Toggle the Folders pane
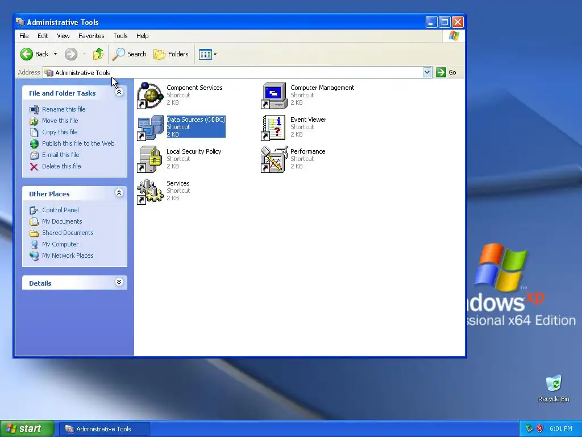 click(x=171, y=54)
